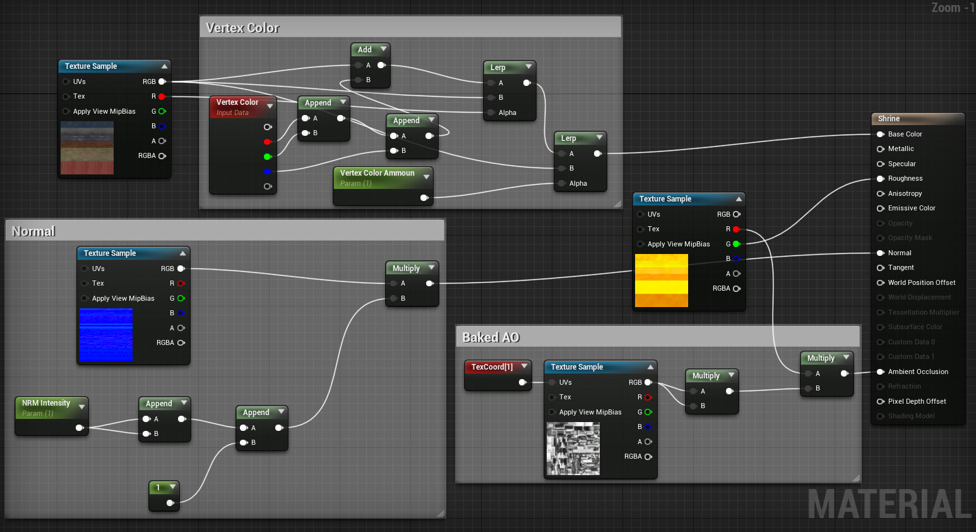976x532 pixels.
Task: Click the World Position Offset pin
Action: 880,282
